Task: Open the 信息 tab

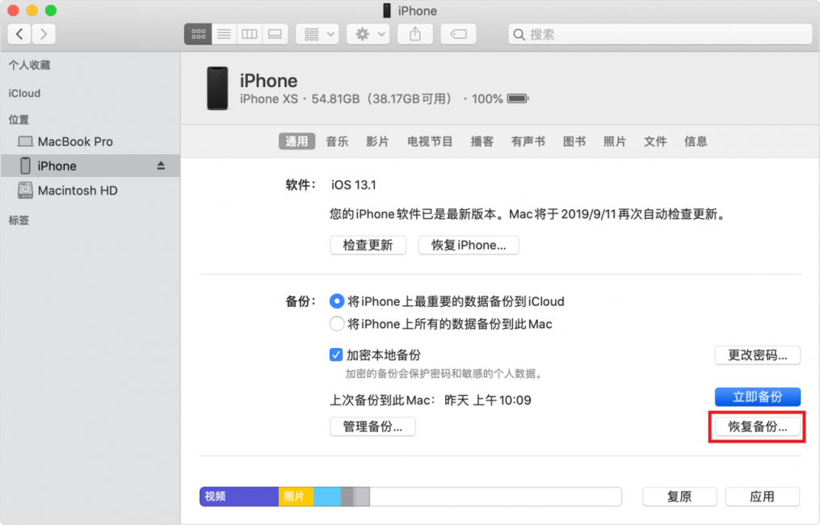Action: click(x=696, y=141)
